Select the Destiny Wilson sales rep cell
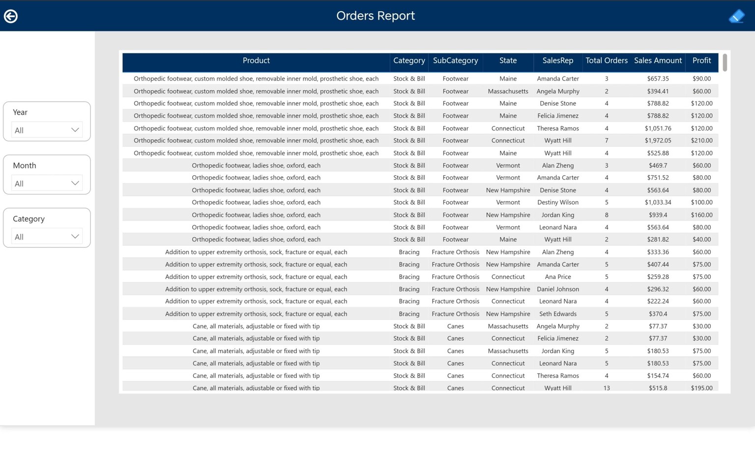Viewport: 755px width, 454px height. pyautogui.click(x=558, y=202)
